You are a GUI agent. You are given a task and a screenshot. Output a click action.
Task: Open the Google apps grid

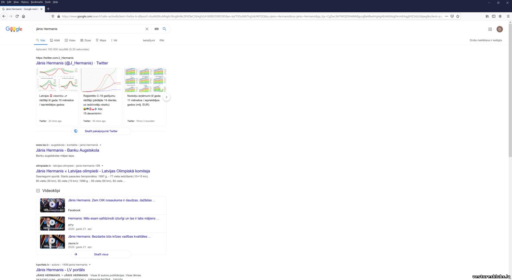(490, 29)
